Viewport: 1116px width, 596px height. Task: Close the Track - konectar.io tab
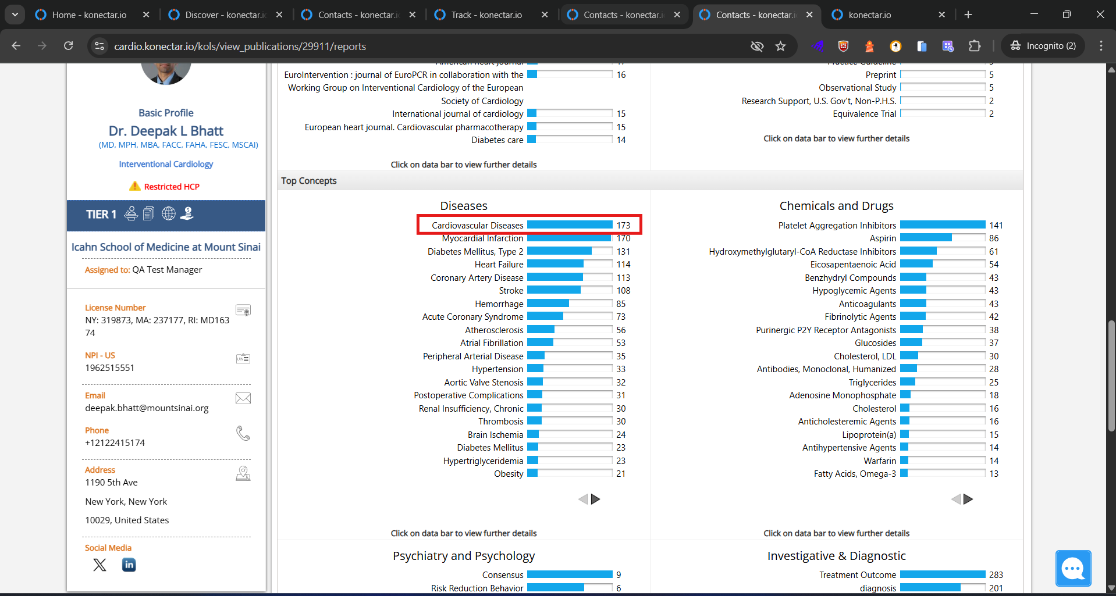click(x=545, y=15)
